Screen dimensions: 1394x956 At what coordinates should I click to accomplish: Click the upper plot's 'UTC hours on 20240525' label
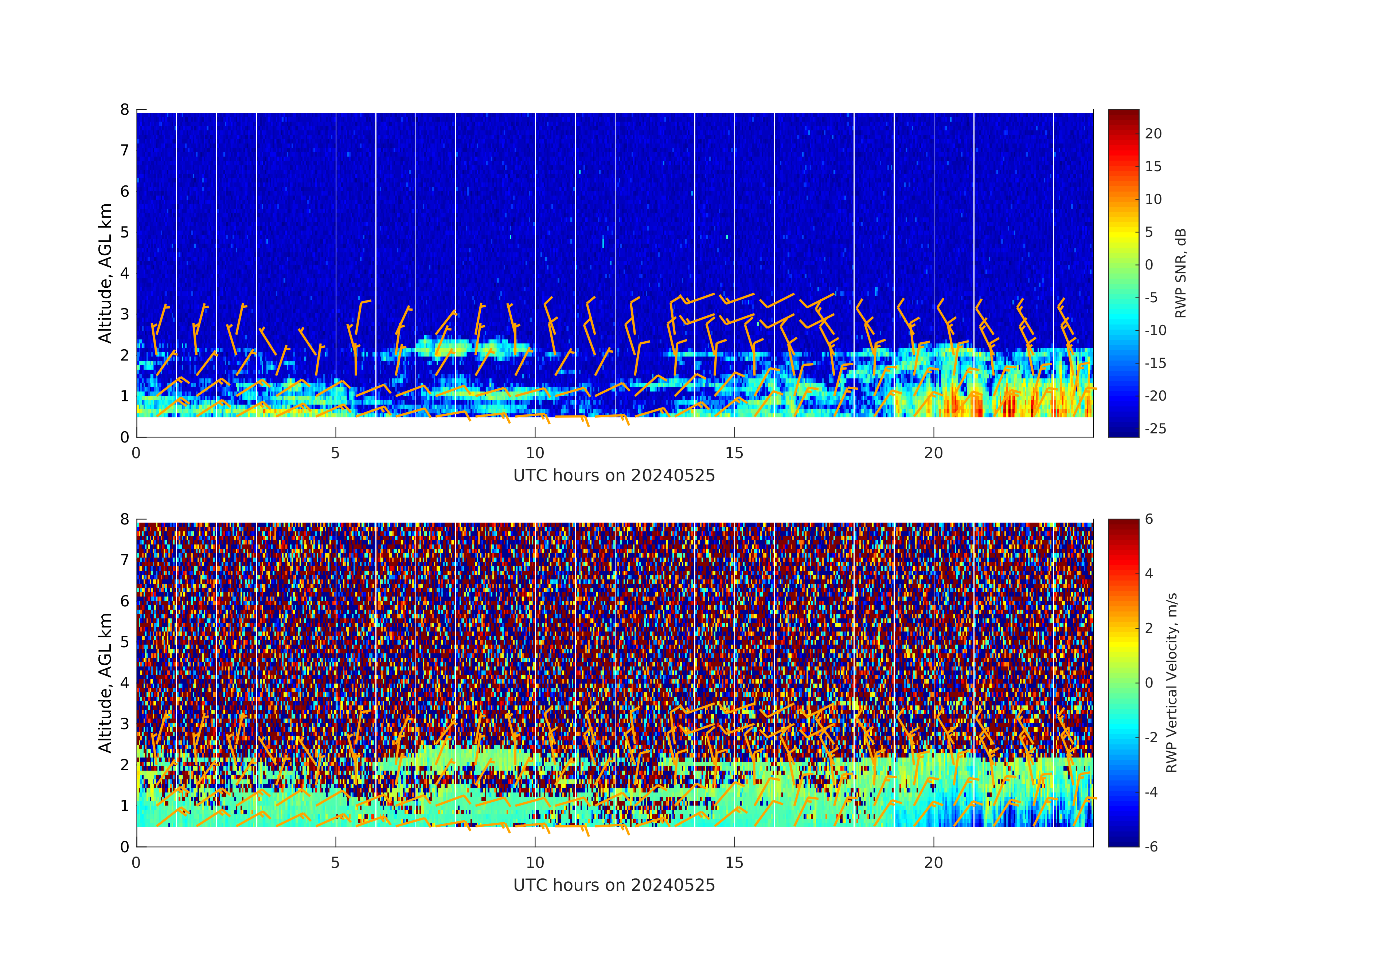(614, 476)
